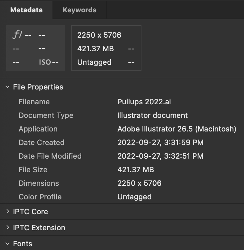
Task: Collapse the File Properties section chevron
Action: (x=7, y=87)
